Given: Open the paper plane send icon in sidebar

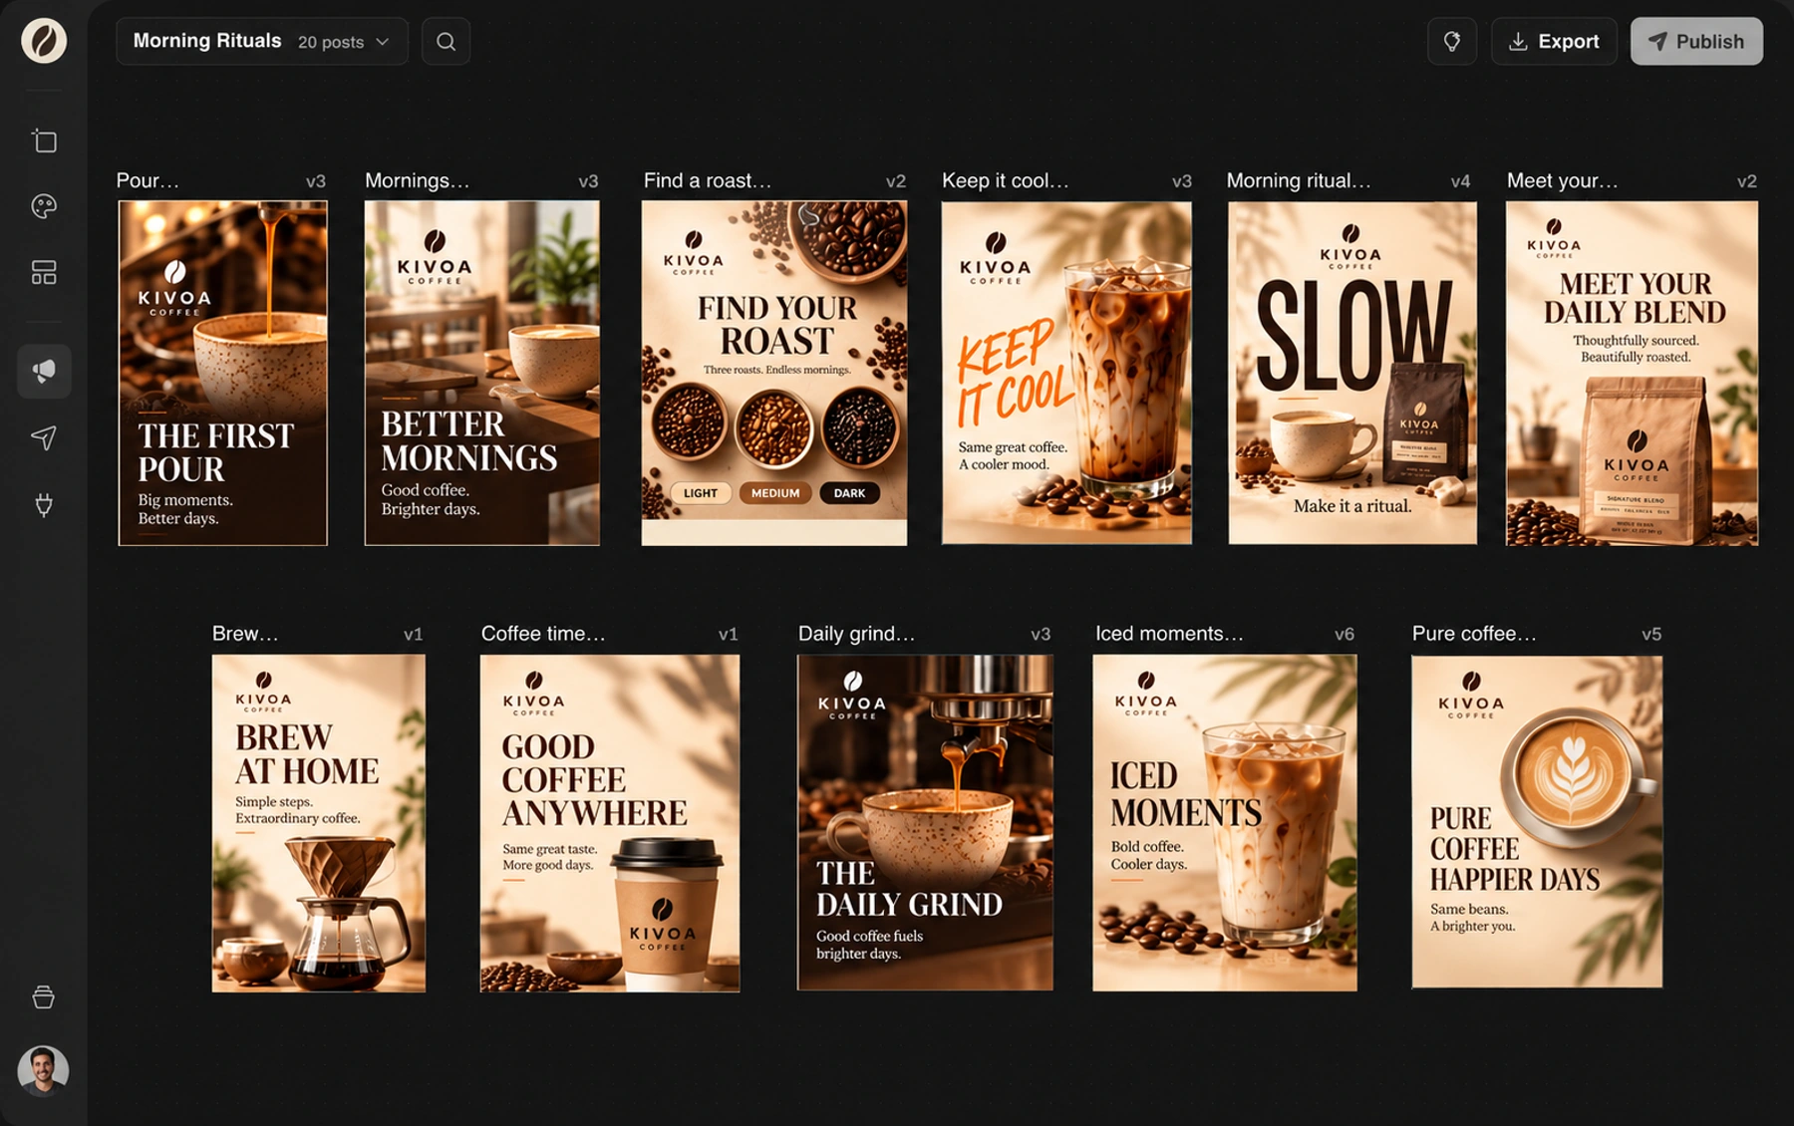Looking at the screenshot, I should [x=44, y=437].
